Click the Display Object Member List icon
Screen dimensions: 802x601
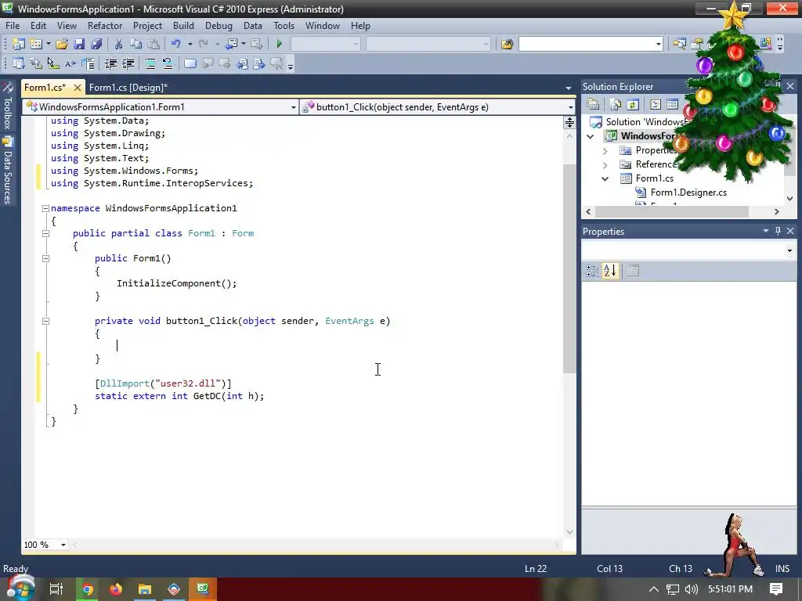click(x=19, y=63)
